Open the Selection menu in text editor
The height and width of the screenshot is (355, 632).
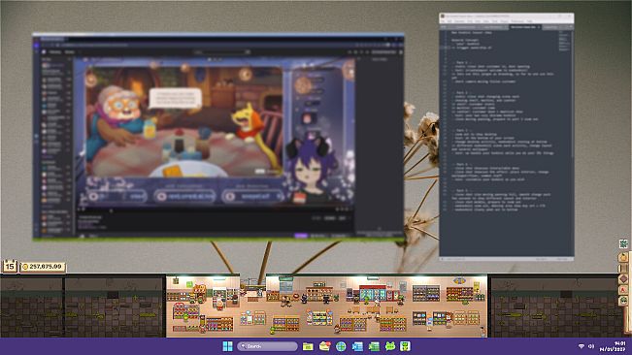point(459,21)
